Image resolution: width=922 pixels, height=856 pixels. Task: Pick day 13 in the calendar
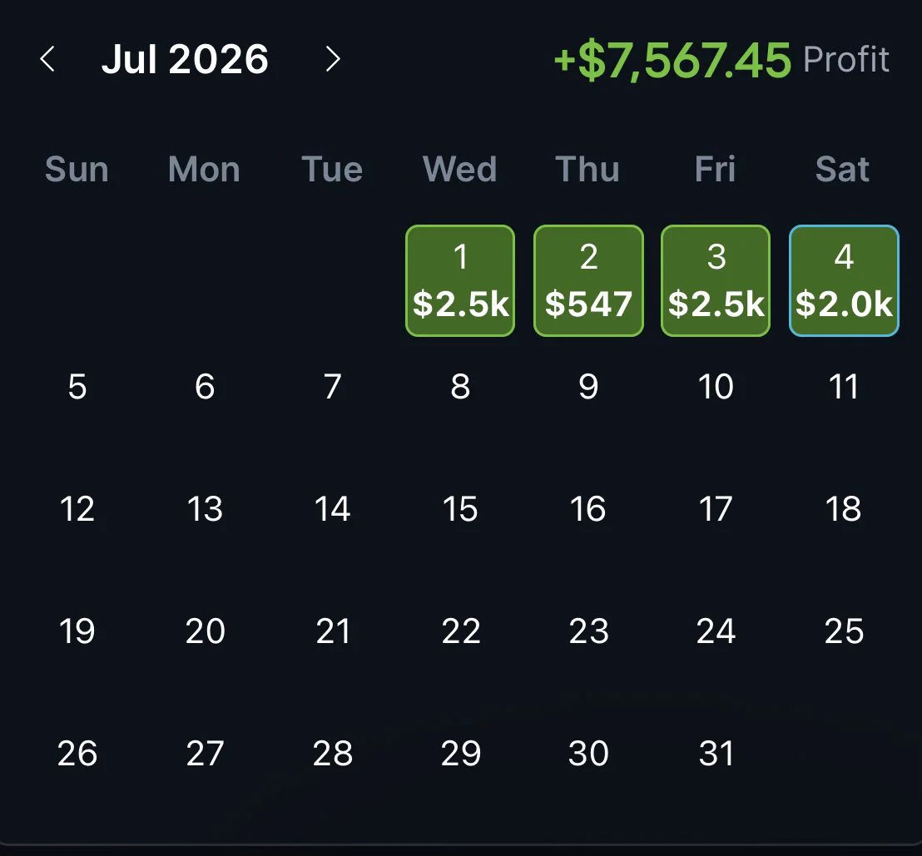(x=205, y=509)
